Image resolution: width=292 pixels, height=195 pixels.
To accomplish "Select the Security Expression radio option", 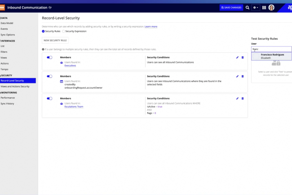I will tap(64, 31).
